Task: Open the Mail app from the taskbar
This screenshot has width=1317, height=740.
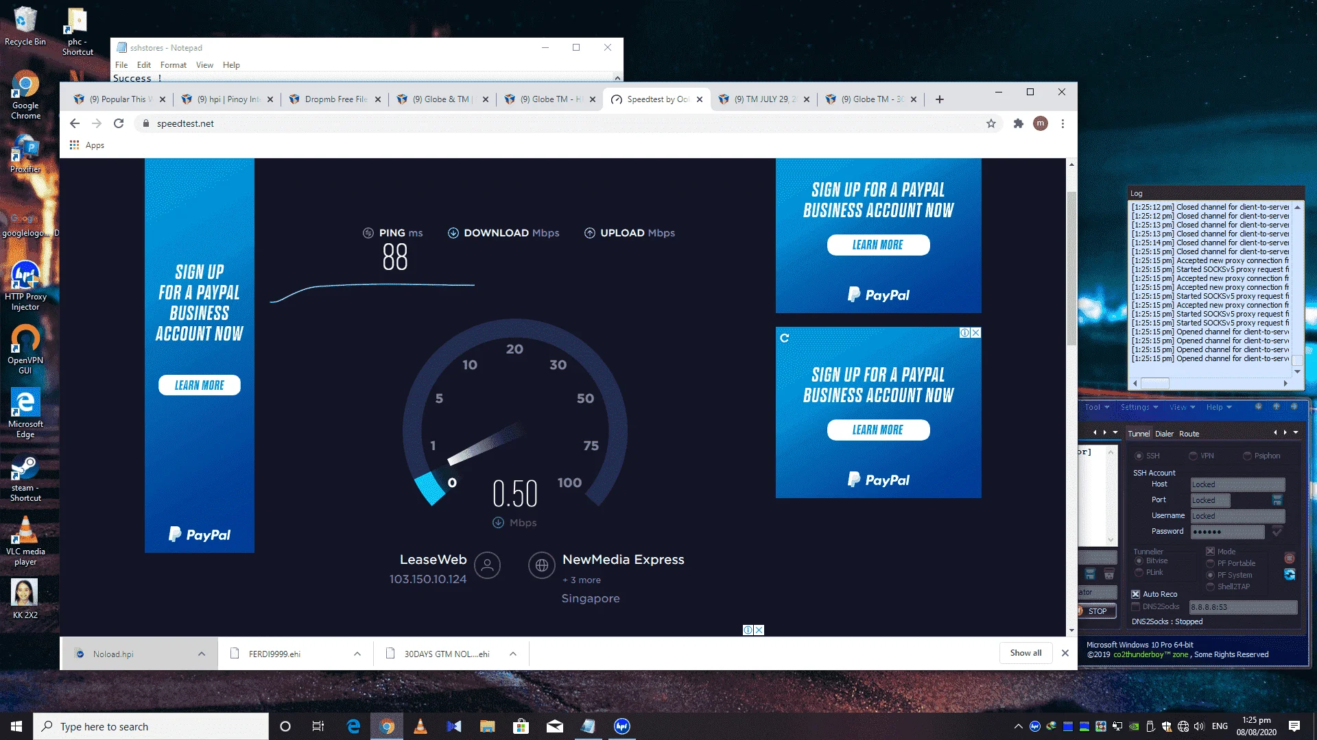Action: tap(555, 726)
